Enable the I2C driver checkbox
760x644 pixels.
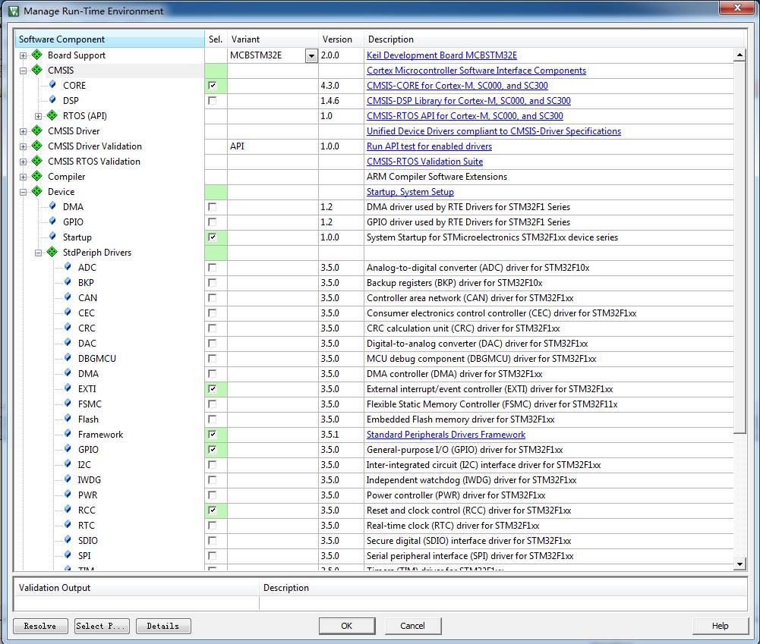point(213,465)
